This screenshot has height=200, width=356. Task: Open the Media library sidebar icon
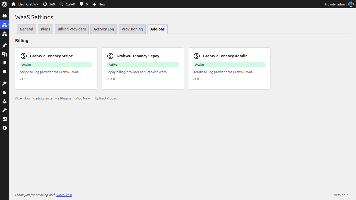[4, 54]
